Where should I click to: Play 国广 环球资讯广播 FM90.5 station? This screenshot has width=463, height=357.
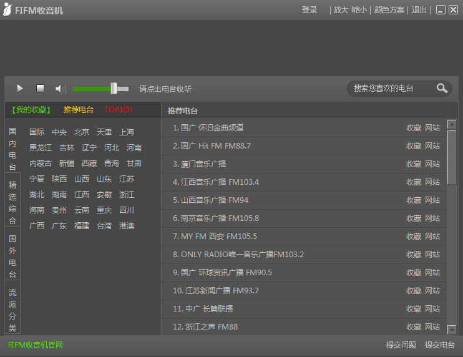click(x=222, y=273)
